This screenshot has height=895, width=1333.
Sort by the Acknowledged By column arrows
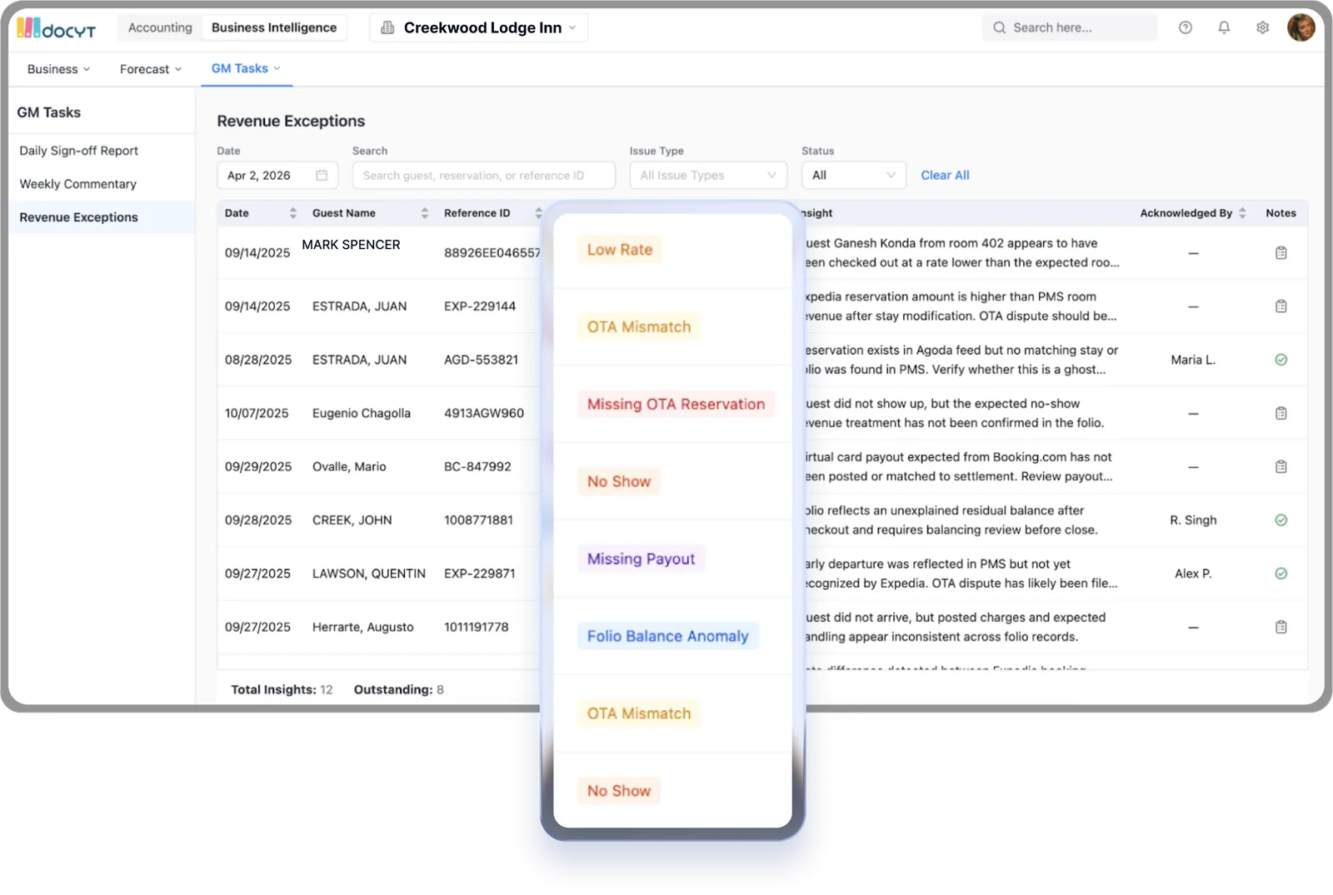(x=1242, y=213)
